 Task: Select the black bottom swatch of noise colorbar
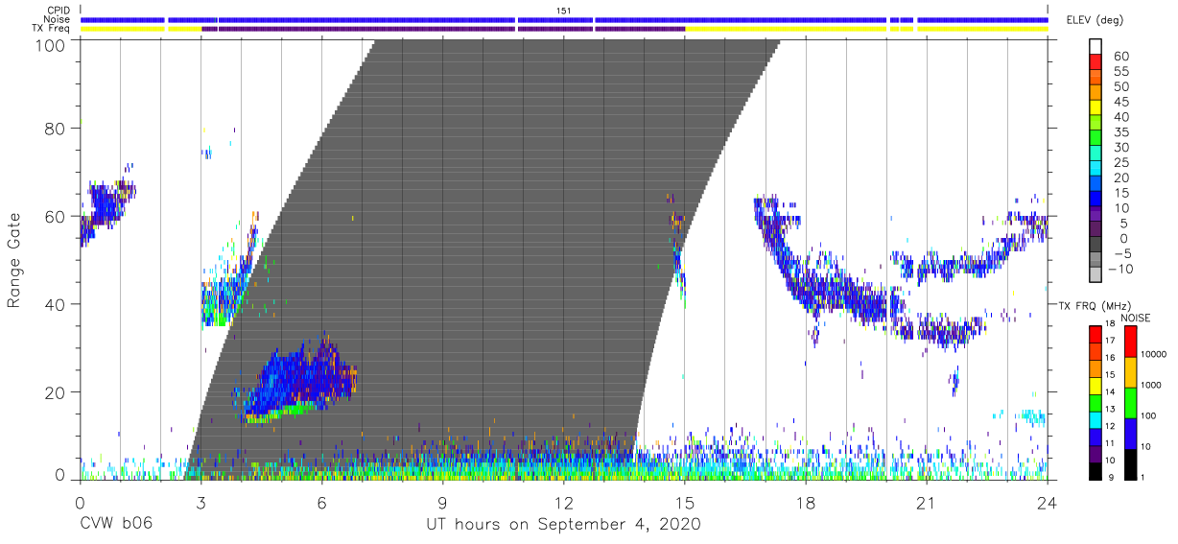tap(1130, 463)
